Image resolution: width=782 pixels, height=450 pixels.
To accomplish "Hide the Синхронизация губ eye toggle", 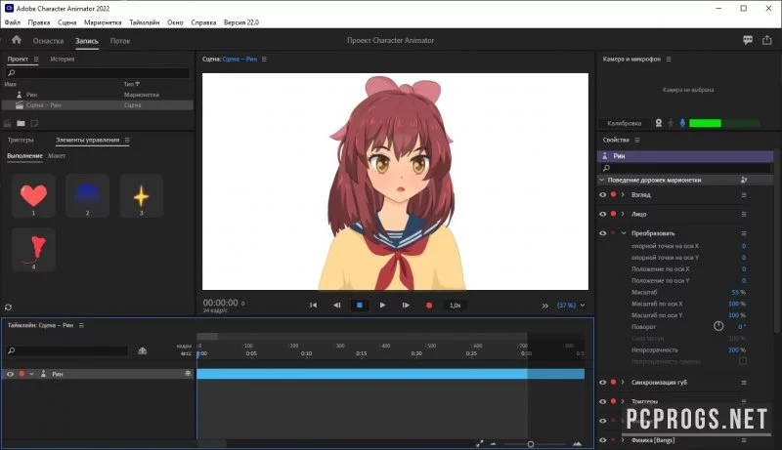I will (602, 383).
